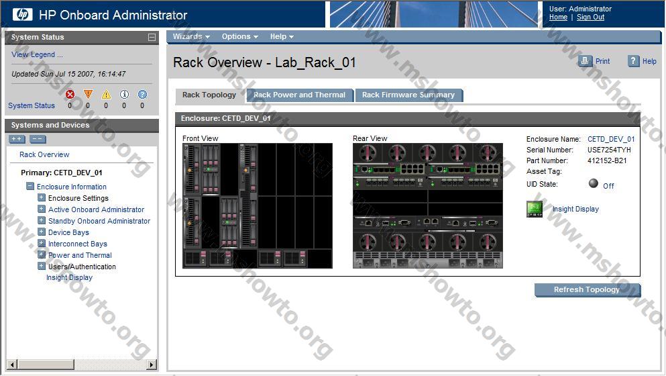Select Enclosure Settings tree item
The height and width of the screenshot is (376, 666).
(78, 198)
